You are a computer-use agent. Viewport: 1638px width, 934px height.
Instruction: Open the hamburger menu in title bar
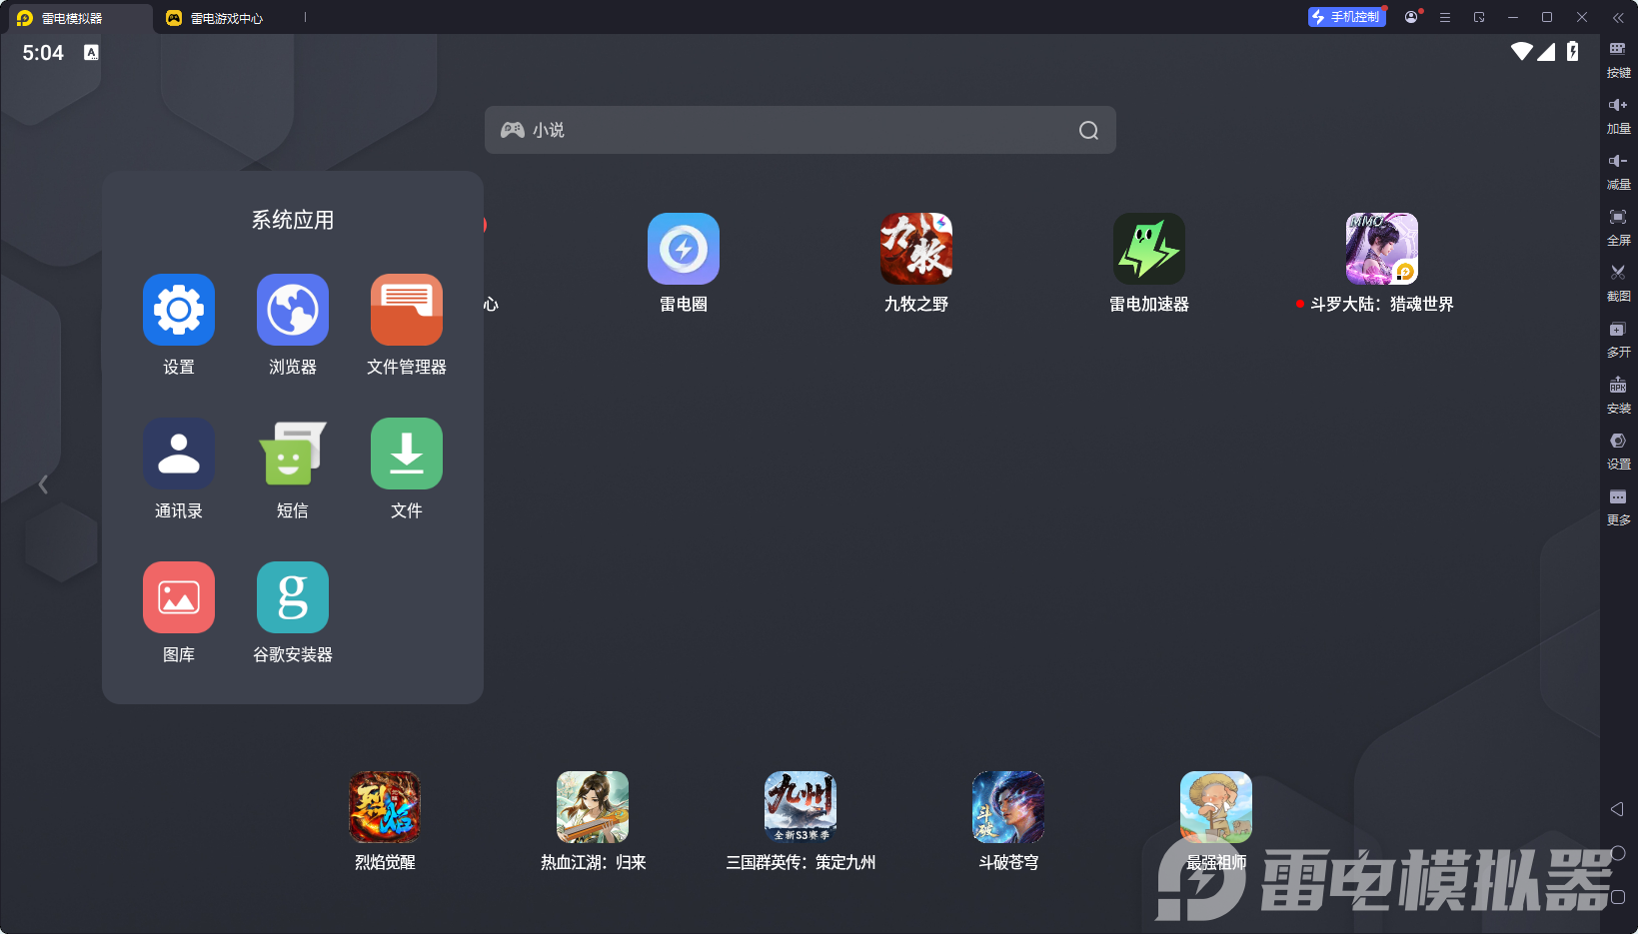[1445, 17]
